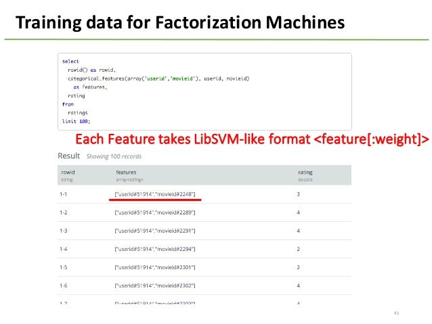The height and width of the screenshot is (324, 432).
Task: Select the rowid column header
Action: [68, 172]
